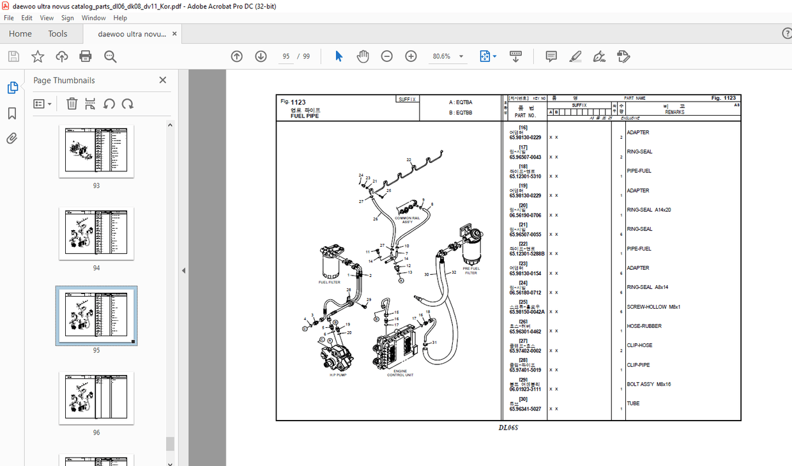
Task: Open the page display options dropdown
Action: tap(488, 56)
